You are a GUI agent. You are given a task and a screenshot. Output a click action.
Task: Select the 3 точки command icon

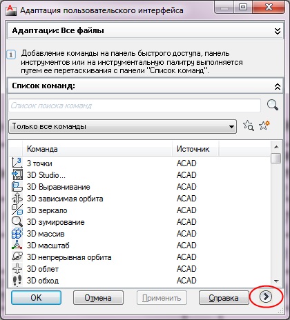coord(17,163)
